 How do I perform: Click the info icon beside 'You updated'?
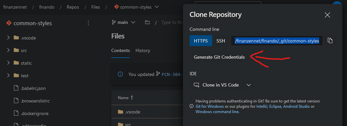click(120, 74)
